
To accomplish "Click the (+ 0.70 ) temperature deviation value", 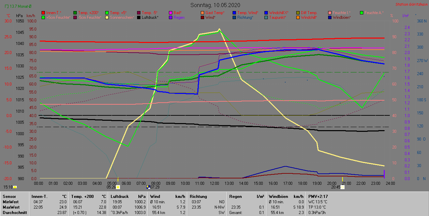I will click(79, 213).
